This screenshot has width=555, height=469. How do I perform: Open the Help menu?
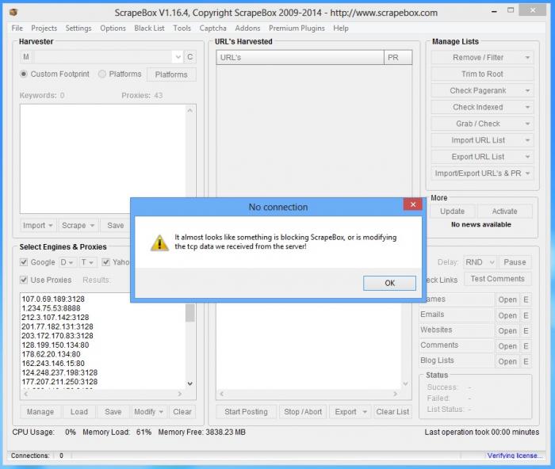(341, 28)
